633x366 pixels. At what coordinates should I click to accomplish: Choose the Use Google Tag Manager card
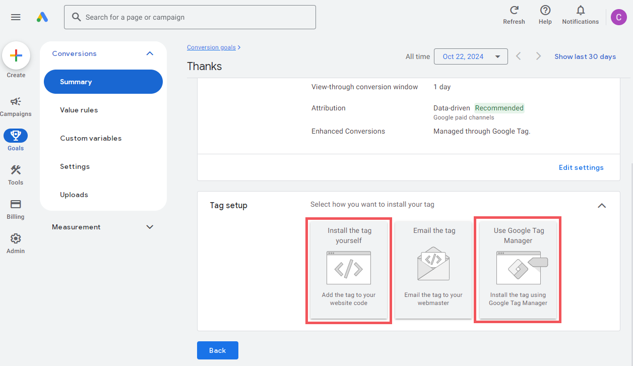pos(518,270)
